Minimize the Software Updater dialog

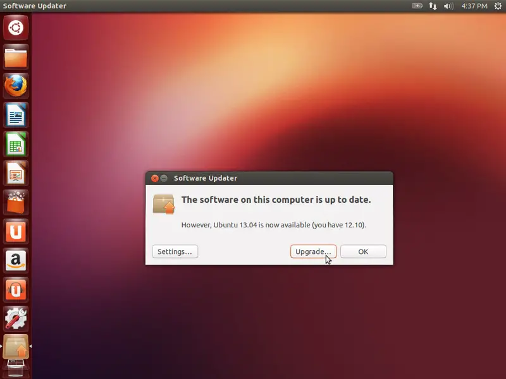coord(164,178)
